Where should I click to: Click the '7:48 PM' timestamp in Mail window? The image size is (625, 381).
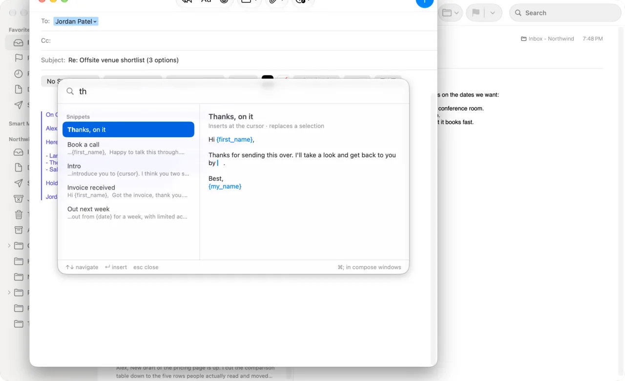pos(593,39)
